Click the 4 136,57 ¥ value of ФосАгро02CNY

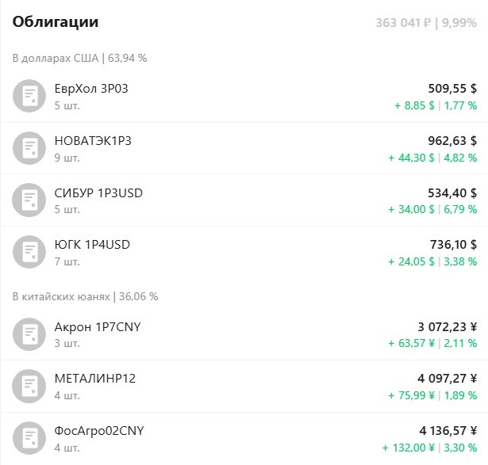[x=448, y=431]
